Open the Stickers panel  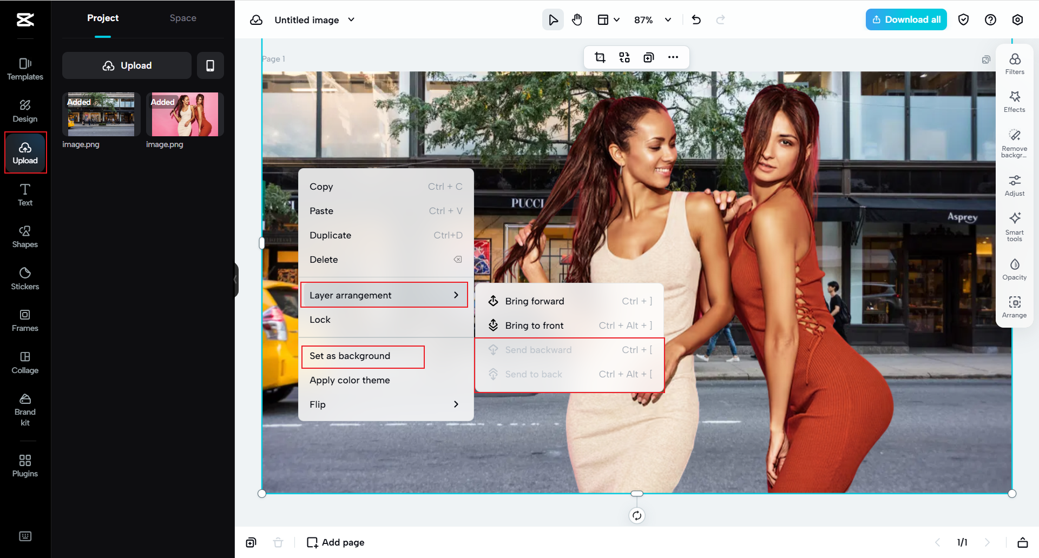click(25, 277)
